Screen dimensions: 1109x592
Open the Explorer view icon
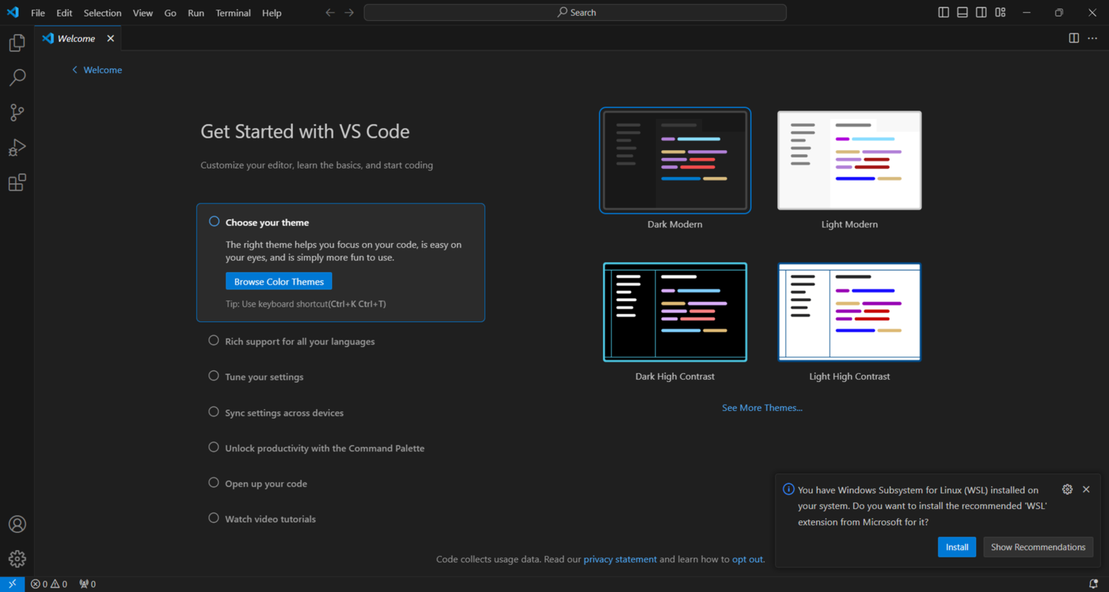click(x=17, y=43)
